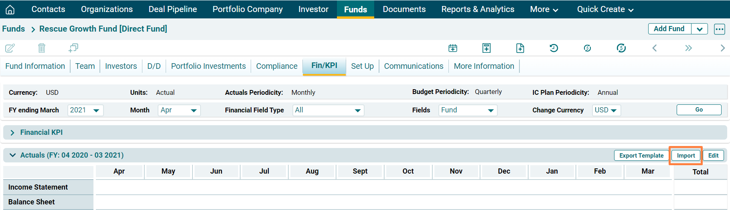Click the add document icon

pos(520,48)
